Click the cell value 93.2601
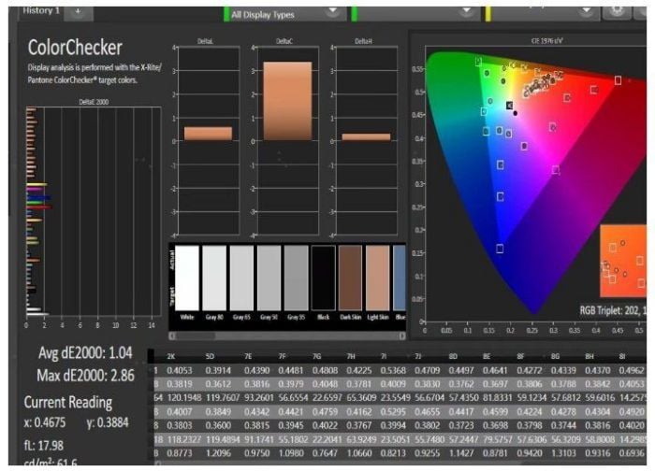 (x=259, y=397)
